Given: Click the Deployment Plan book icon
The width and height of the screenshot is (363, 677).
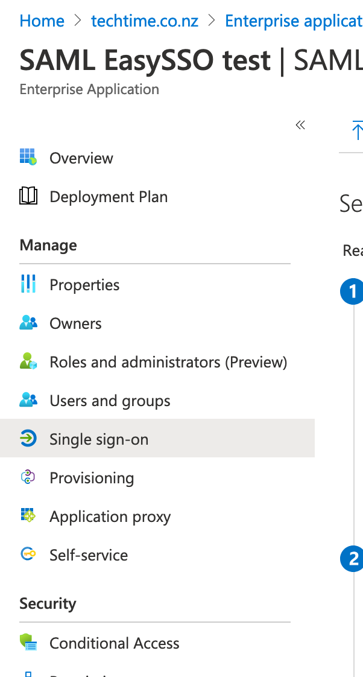Looking at the screenshot, I should click(x=28, y=197).
